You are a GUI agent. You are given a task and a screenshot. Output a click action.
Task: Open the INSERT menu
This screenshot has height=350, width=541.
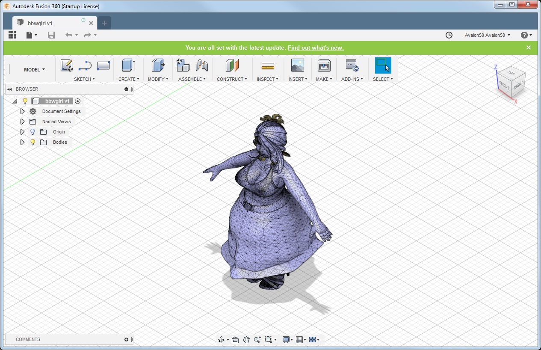(x=298, y=79)
